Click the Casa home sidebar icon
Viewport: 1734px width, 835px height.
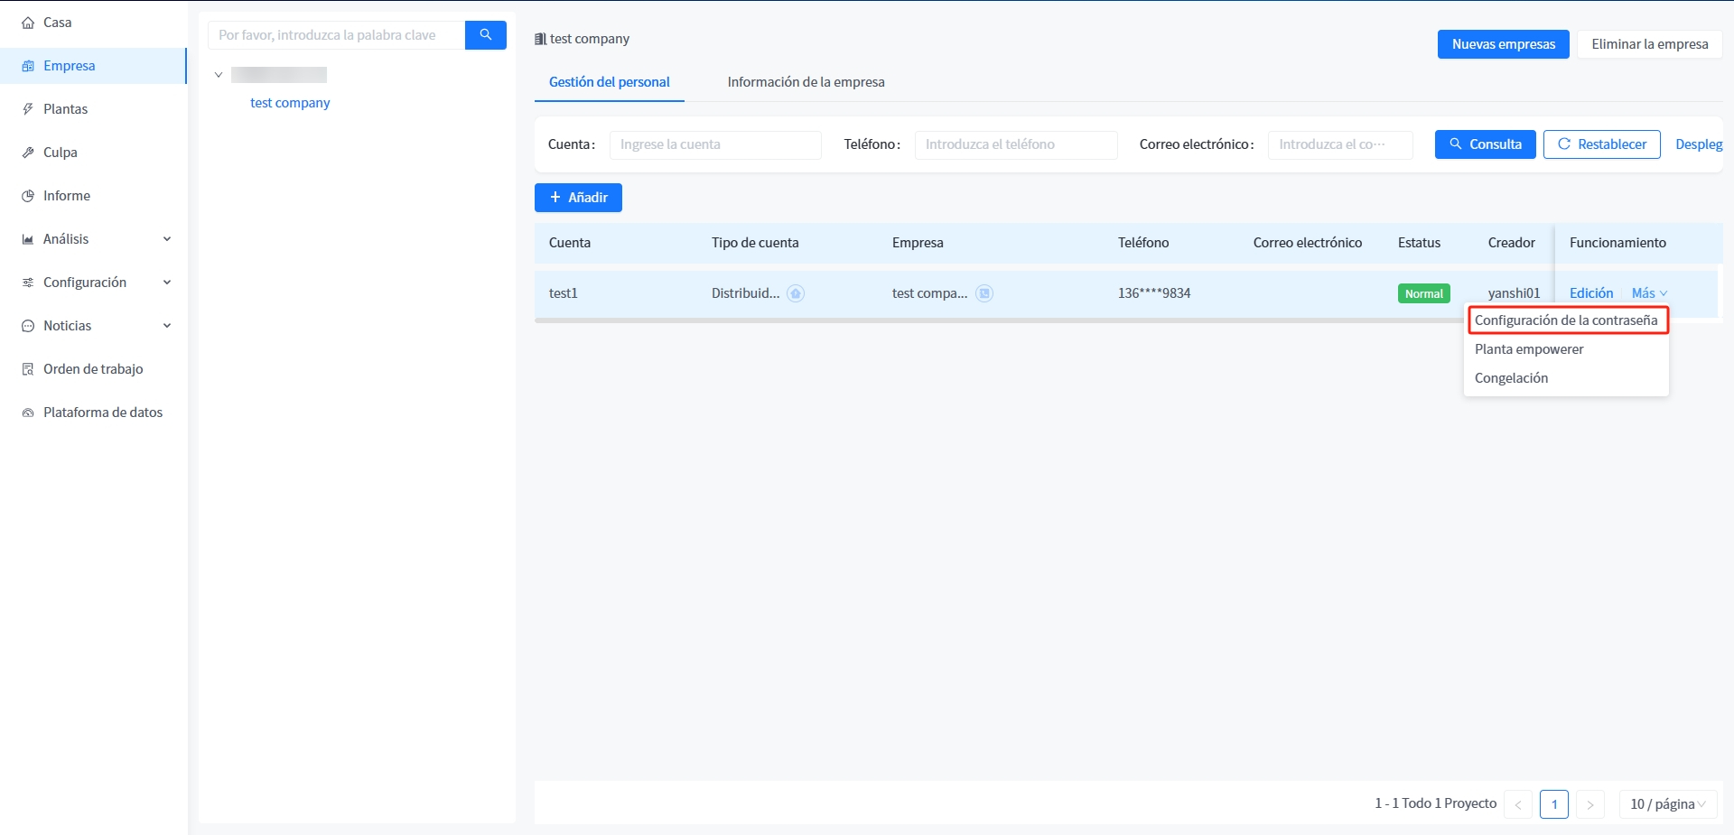[28, 23]
